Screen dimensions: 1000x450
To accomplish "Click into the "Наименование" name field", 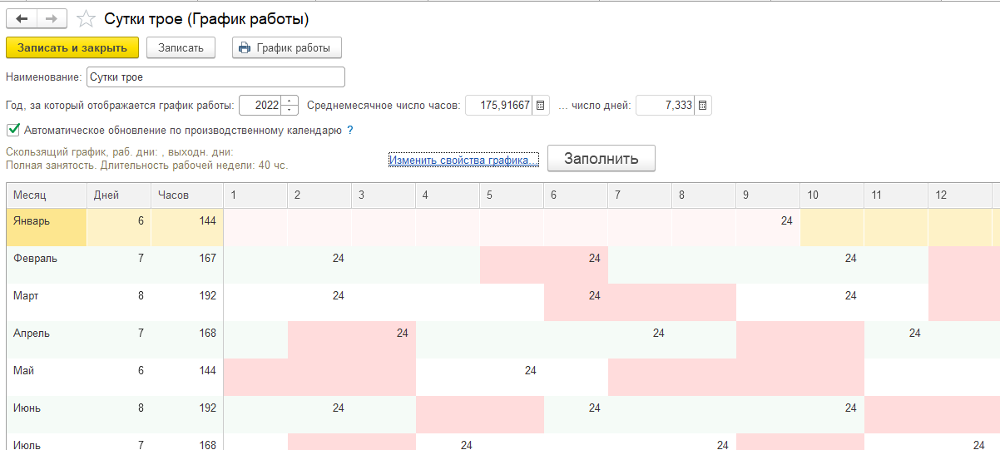I will click(x=215, y=77).
